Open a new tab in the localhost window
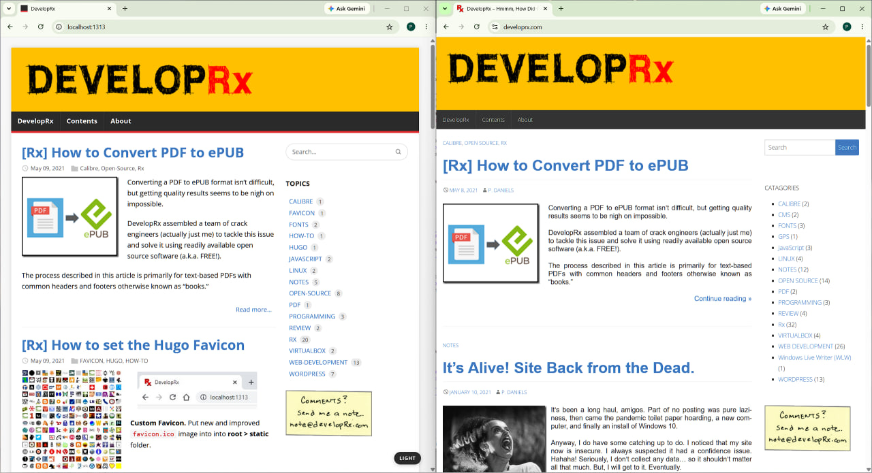The image size is (872, 473). 125,9
